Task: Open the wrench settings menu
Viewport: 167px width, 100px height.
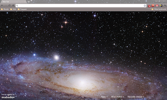Action: [165, 6]
